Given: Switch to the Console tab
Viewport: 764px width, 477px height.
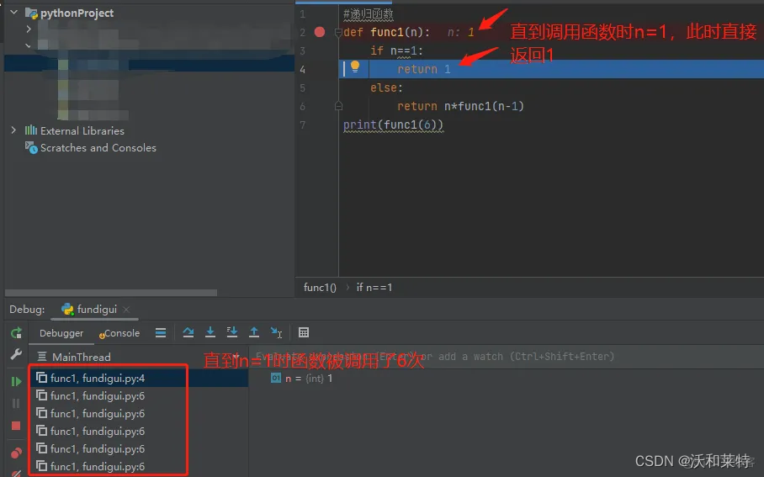Looking at the screenshot, I should [x=119, y=333].
